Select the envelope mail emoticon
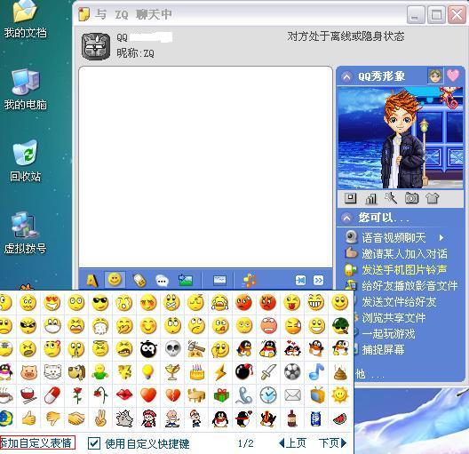The width and height of the screenshot is (469, 454). coord(292,395)
